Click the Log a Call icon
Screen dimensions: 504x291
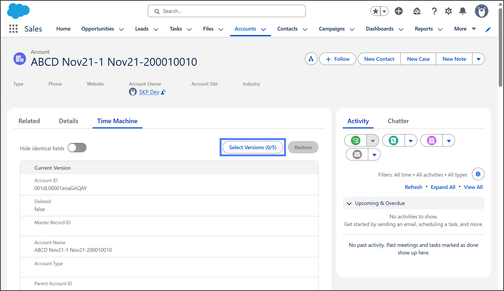[x=394, y=141]
